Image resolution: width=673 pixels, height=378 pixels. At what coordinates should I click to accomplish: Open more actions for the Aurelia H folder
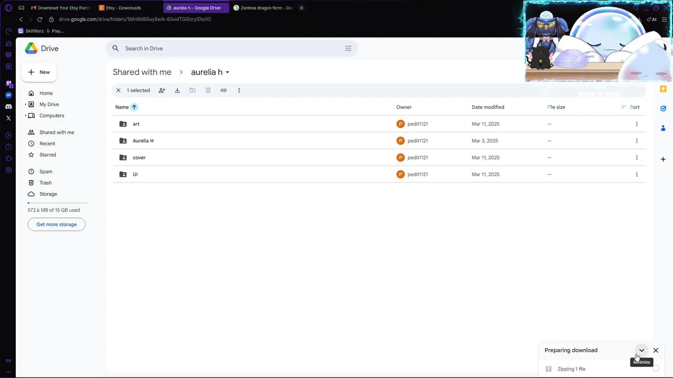[x=637, y=141]
